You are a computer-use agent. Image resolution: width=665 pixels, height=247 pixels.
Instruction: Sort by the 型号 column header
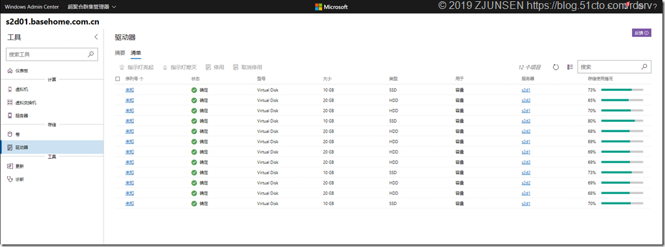[261, 79]
